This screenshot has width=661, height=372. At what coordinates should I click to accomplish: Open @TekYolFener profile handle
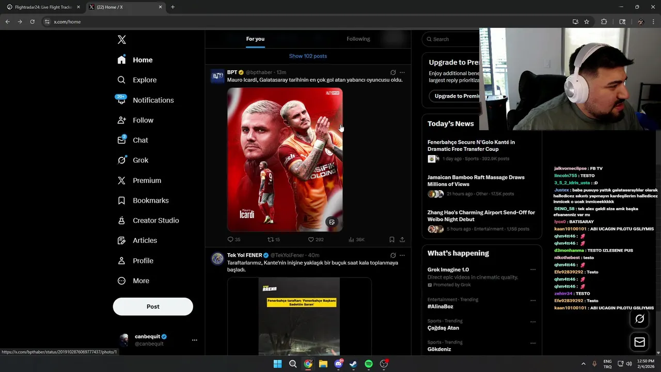click(287, 255)
